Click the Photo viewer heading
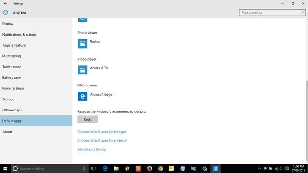The height and width of the screenshot is (173, 308). tap(87, 33)
